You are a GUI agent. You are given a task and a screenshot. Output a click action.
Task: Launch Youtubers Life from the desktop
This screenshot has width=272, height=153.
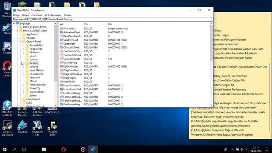coord(37,128)
